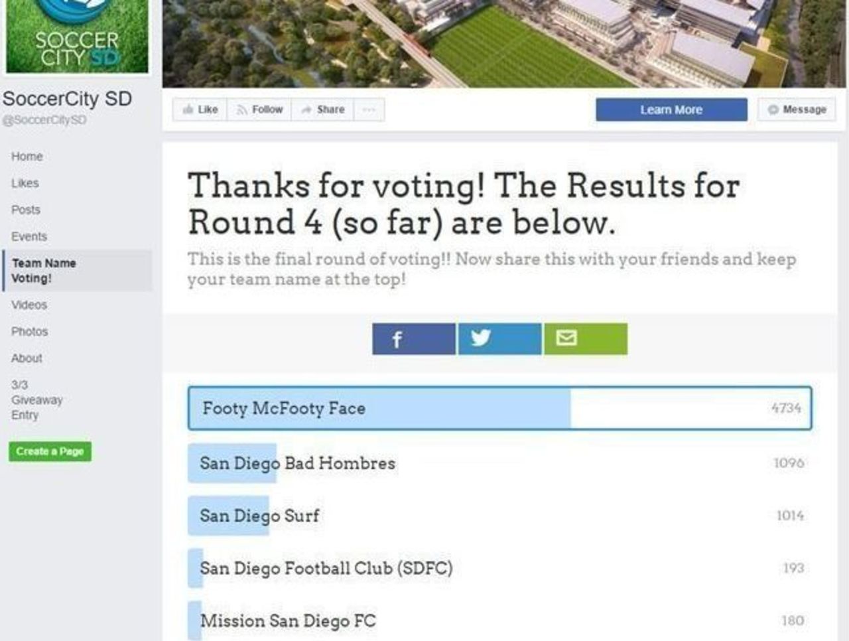
Task: Go to the Posts section
Action: (x=26, y=210)
